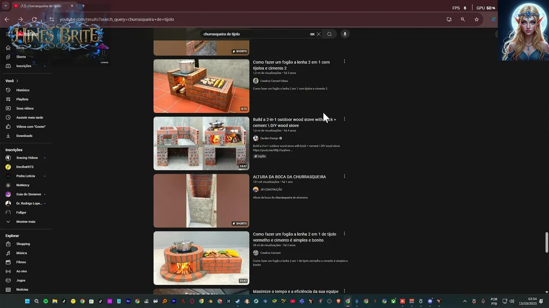Open JR CONSTRUÇÃO channel
549x308 pixels.
(271, 190)
